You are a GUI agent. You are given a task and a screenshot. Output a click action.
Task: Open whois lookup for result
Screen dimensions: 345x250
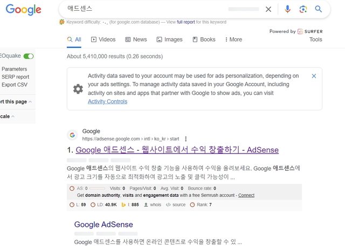[x=153, y=205]
